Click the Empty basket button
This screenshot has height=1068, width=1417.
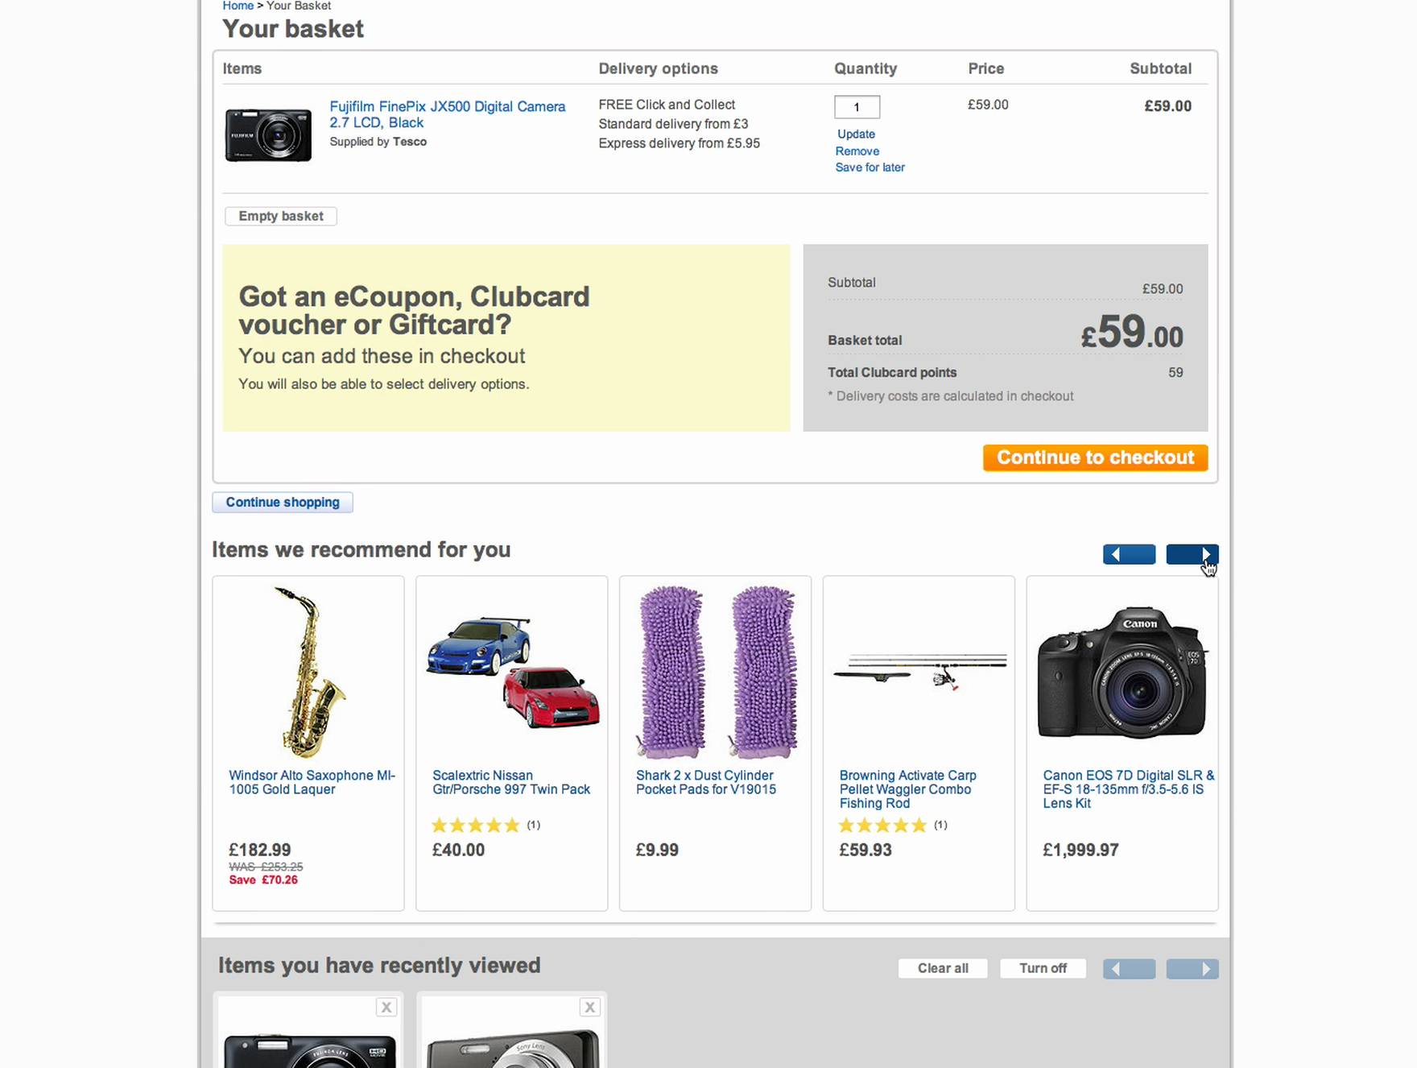click(x=280, y=216)
